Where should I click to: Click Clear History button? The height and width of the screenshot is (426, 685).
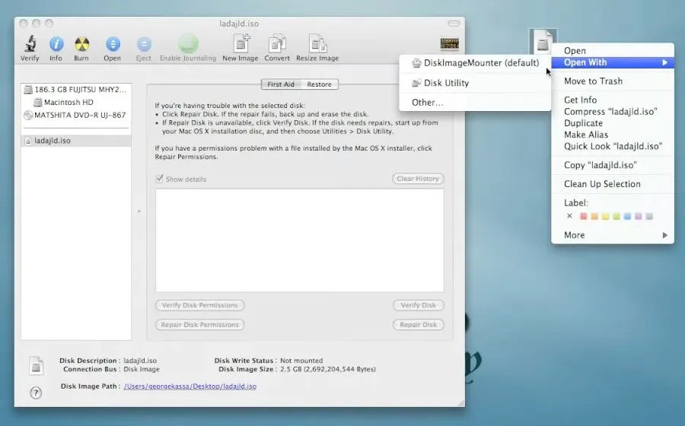click(418, 179)
